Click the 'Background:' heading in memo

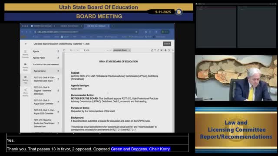(x=77, y=117)
